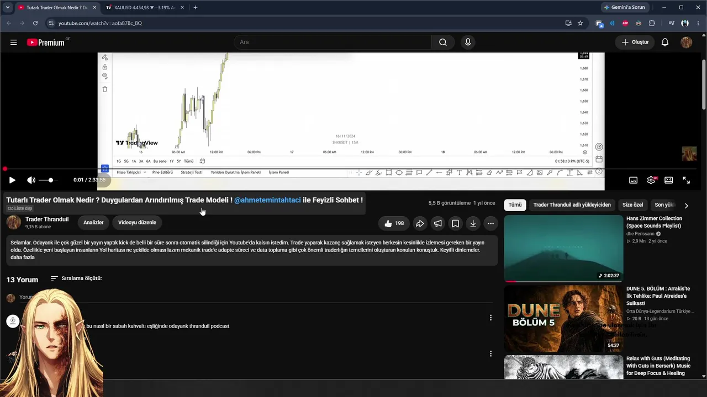Click the search magnifier button
This screenshot has width=707, height=397.
tap(442, 42)
